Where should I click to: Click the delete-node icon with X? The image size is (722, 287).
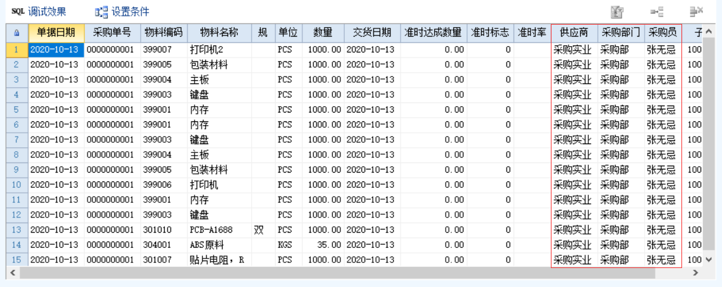[696, 11]
